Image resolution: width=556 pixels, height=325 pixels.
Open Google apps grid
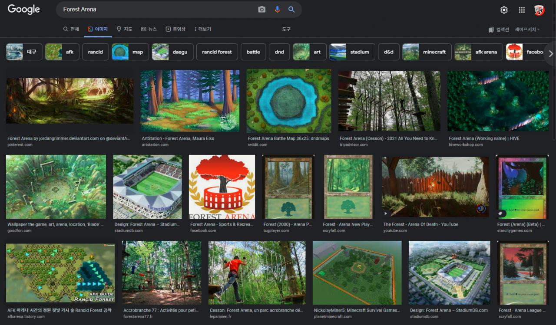[522, 10]
